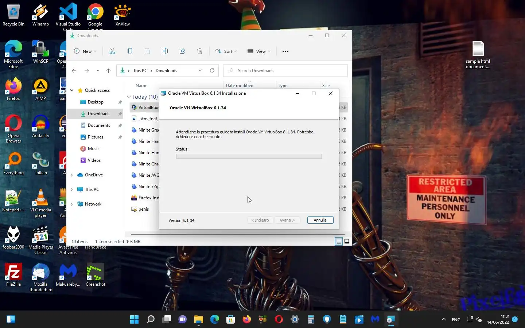Switch to details view layout icon
525x328 pixels.
[x=339, y=241]
